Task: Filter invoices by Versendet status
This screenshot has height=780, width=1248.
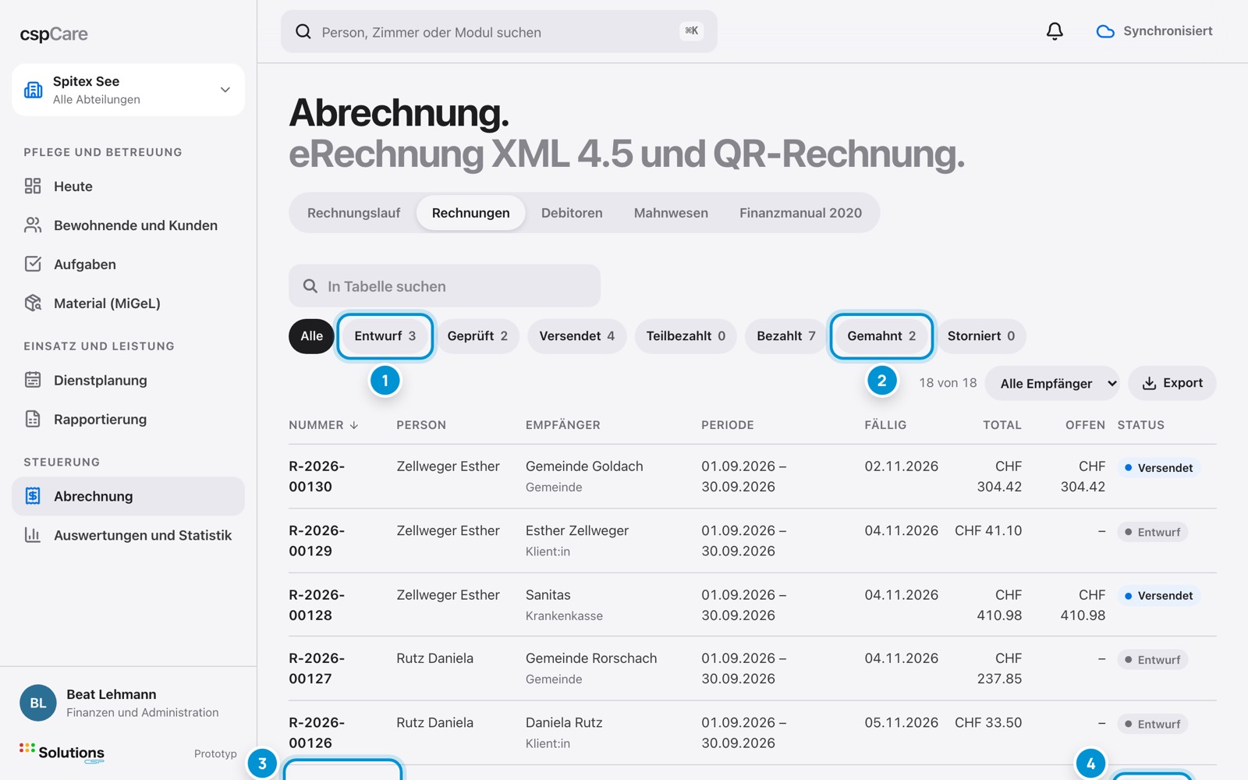Action: [x=577, y=336]
